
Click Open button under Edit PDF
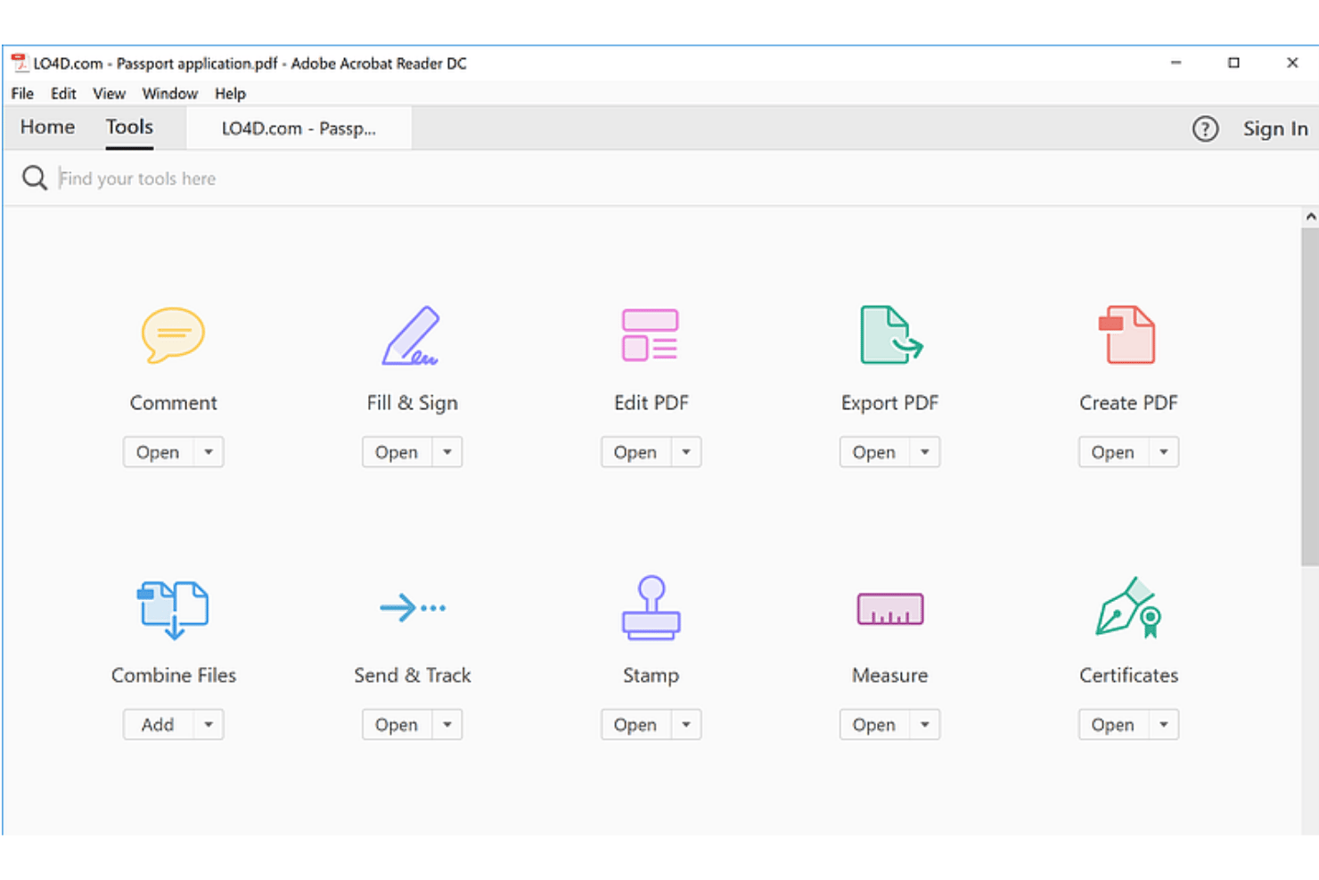(x=636, y=452)
